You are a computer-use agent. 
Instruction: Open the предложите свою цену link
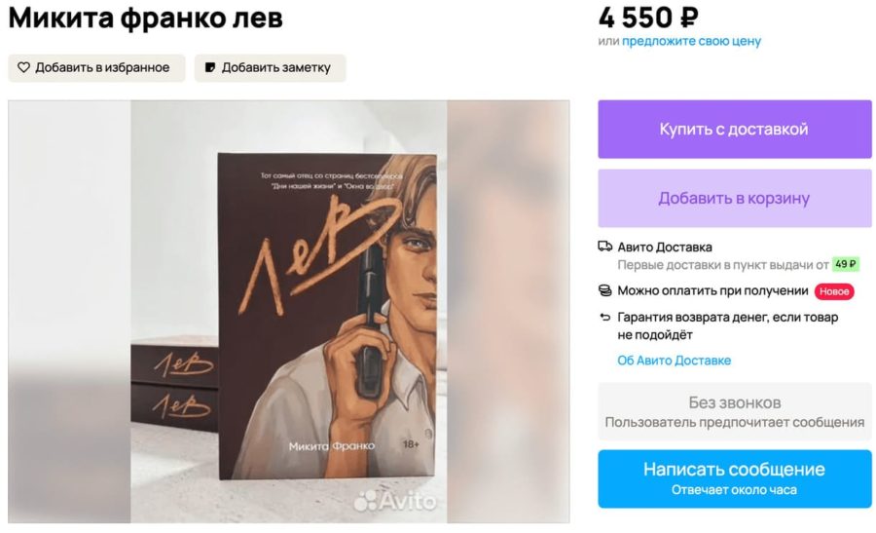691,41
